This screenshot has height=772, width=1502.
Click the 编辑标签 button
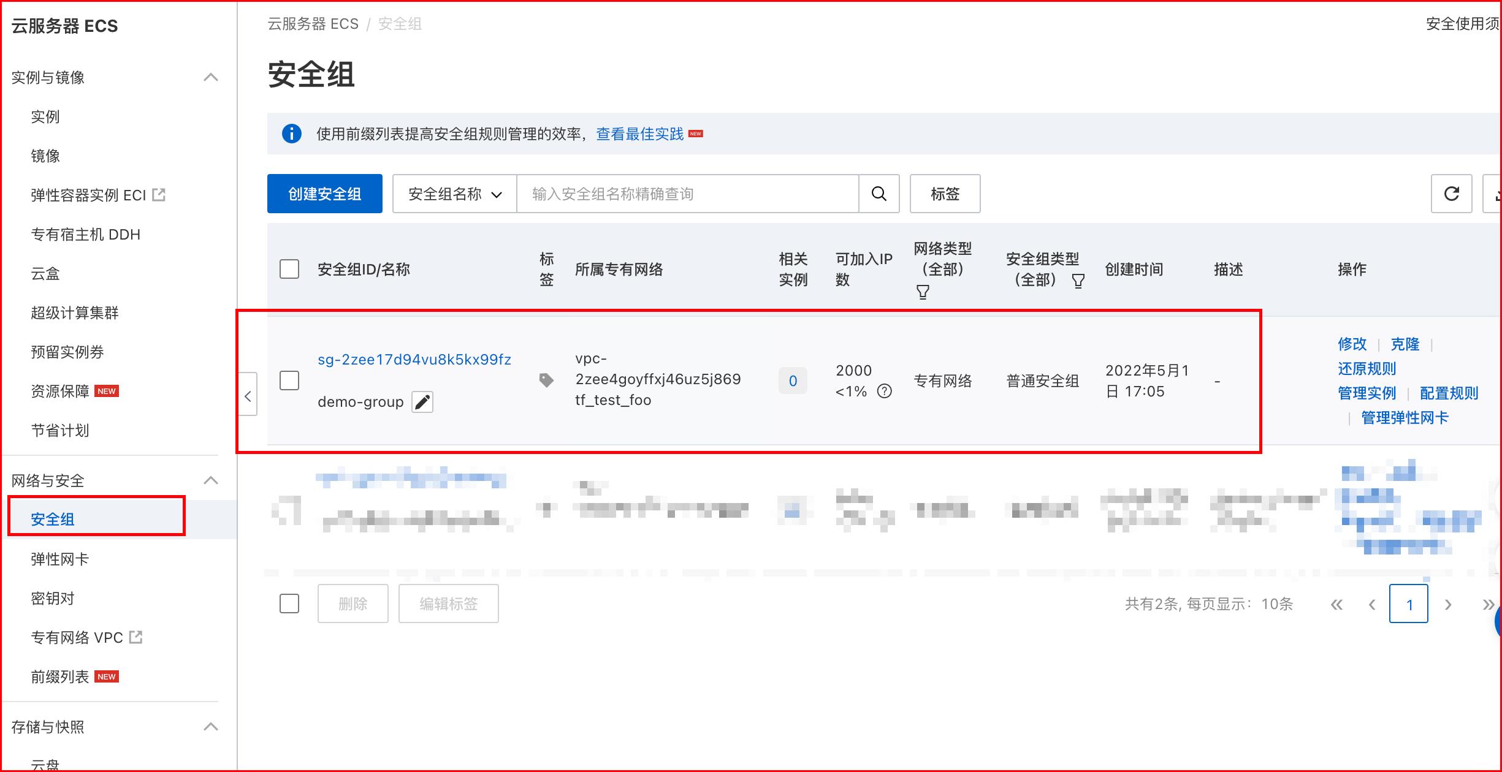449,604
